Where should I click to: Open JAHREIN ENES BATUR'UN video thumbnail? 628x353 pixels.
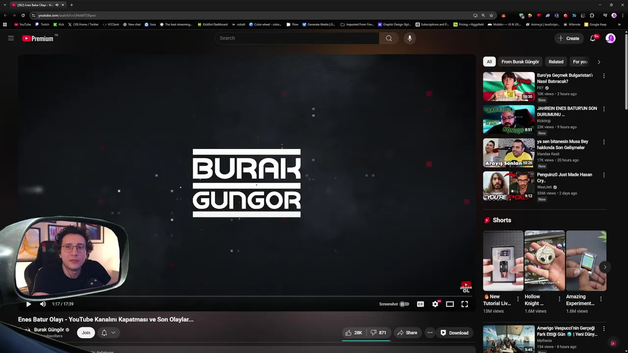tap(509, 120)
